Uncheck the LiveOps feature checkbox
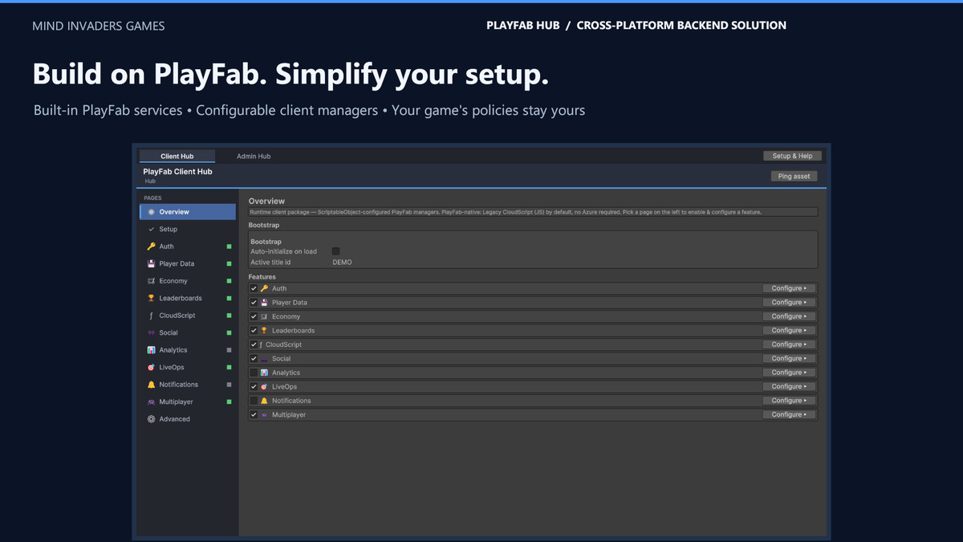 click(254, 387)
